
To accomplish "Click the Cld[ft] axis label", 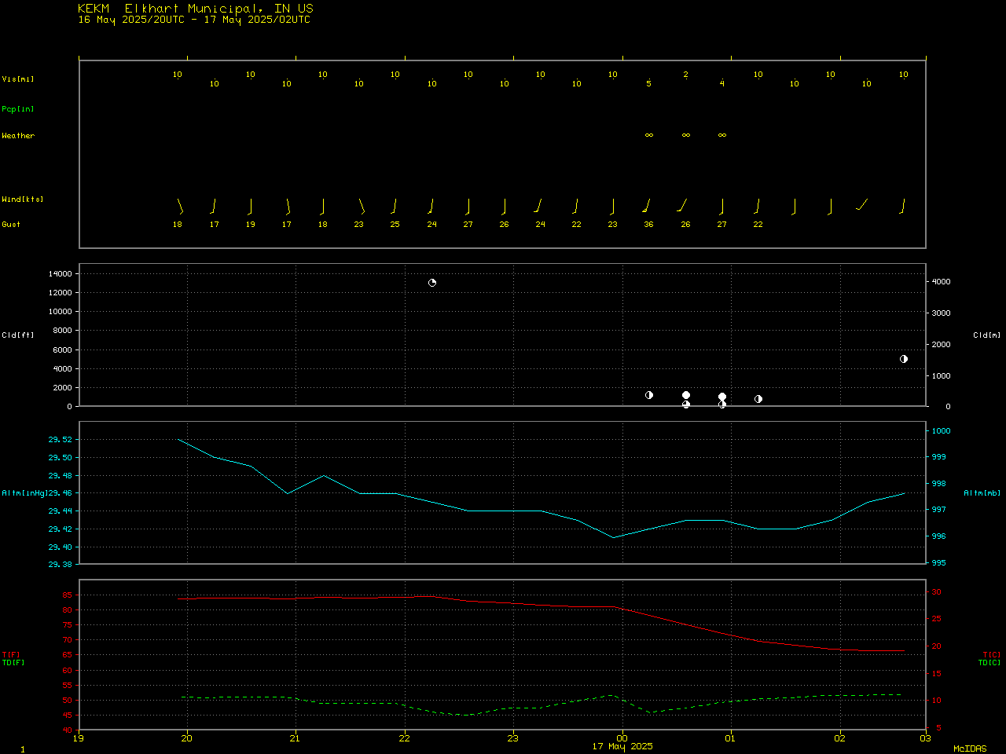I will point(18,335).
